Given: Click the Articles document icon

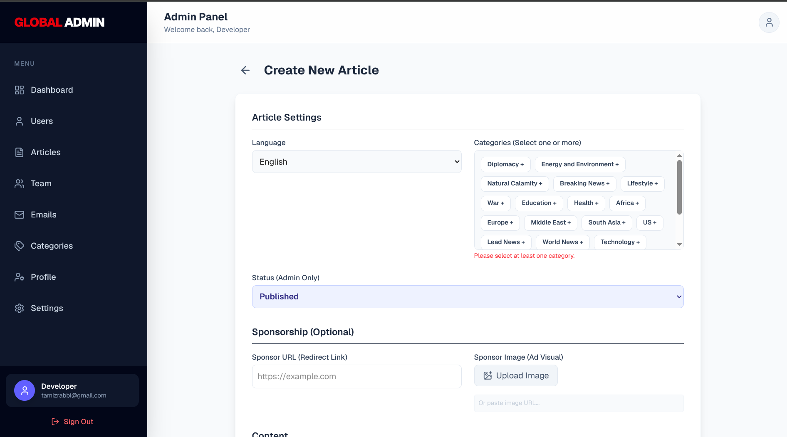Looking at the screenshot, I should pos(19,152).
